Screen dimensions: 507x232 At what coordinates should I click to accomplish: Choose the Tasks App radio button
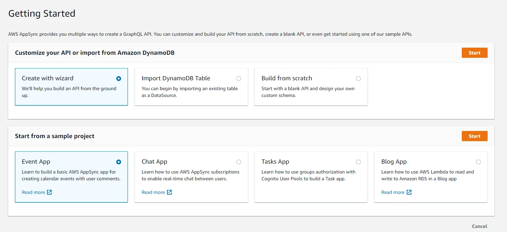[x=358, y=162]
